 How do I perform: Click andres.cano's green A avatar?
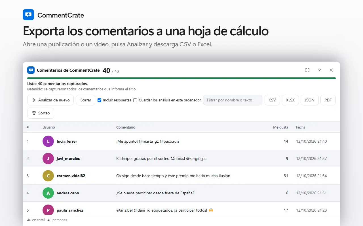point(48,193)
